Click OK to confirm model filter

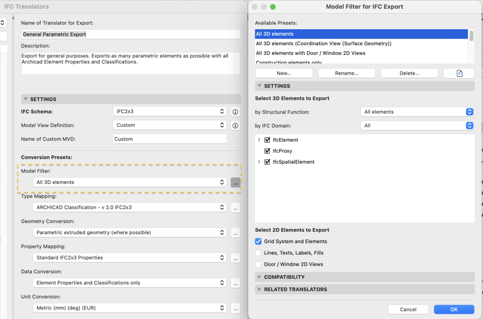point(454,310)
